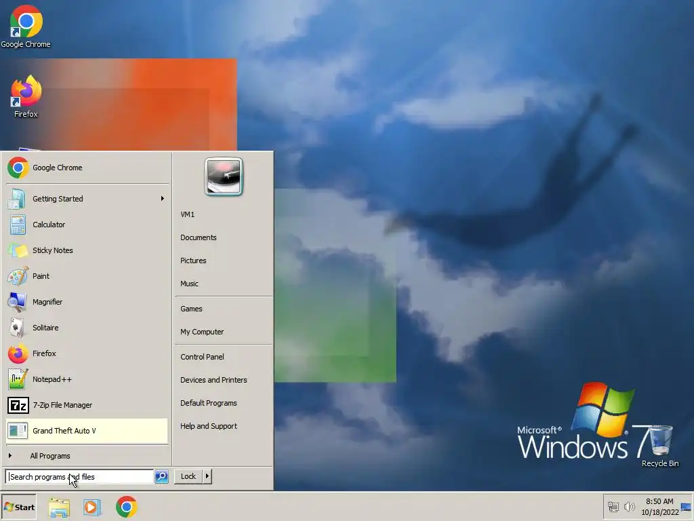Click the user account picture
The width and height of the screenshot is (694, 521).
[224, 176]
